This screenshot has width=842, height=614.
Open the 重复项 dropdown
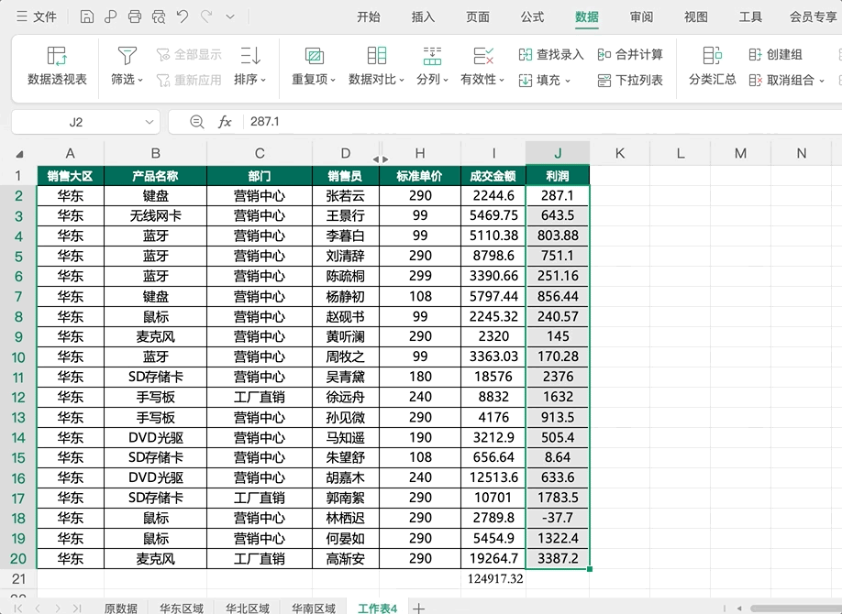coord(333,80)
